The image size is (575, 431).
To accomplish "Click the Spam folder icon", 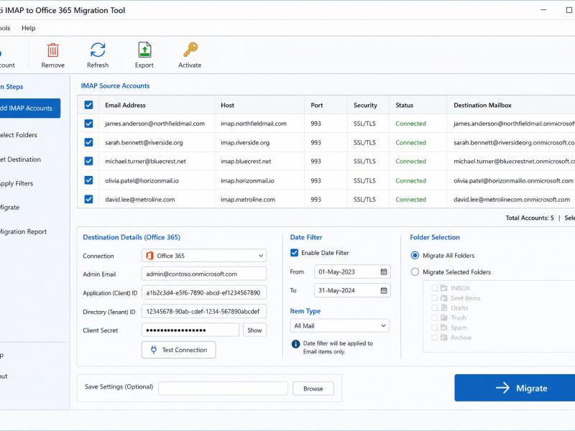I will (443, 328).
